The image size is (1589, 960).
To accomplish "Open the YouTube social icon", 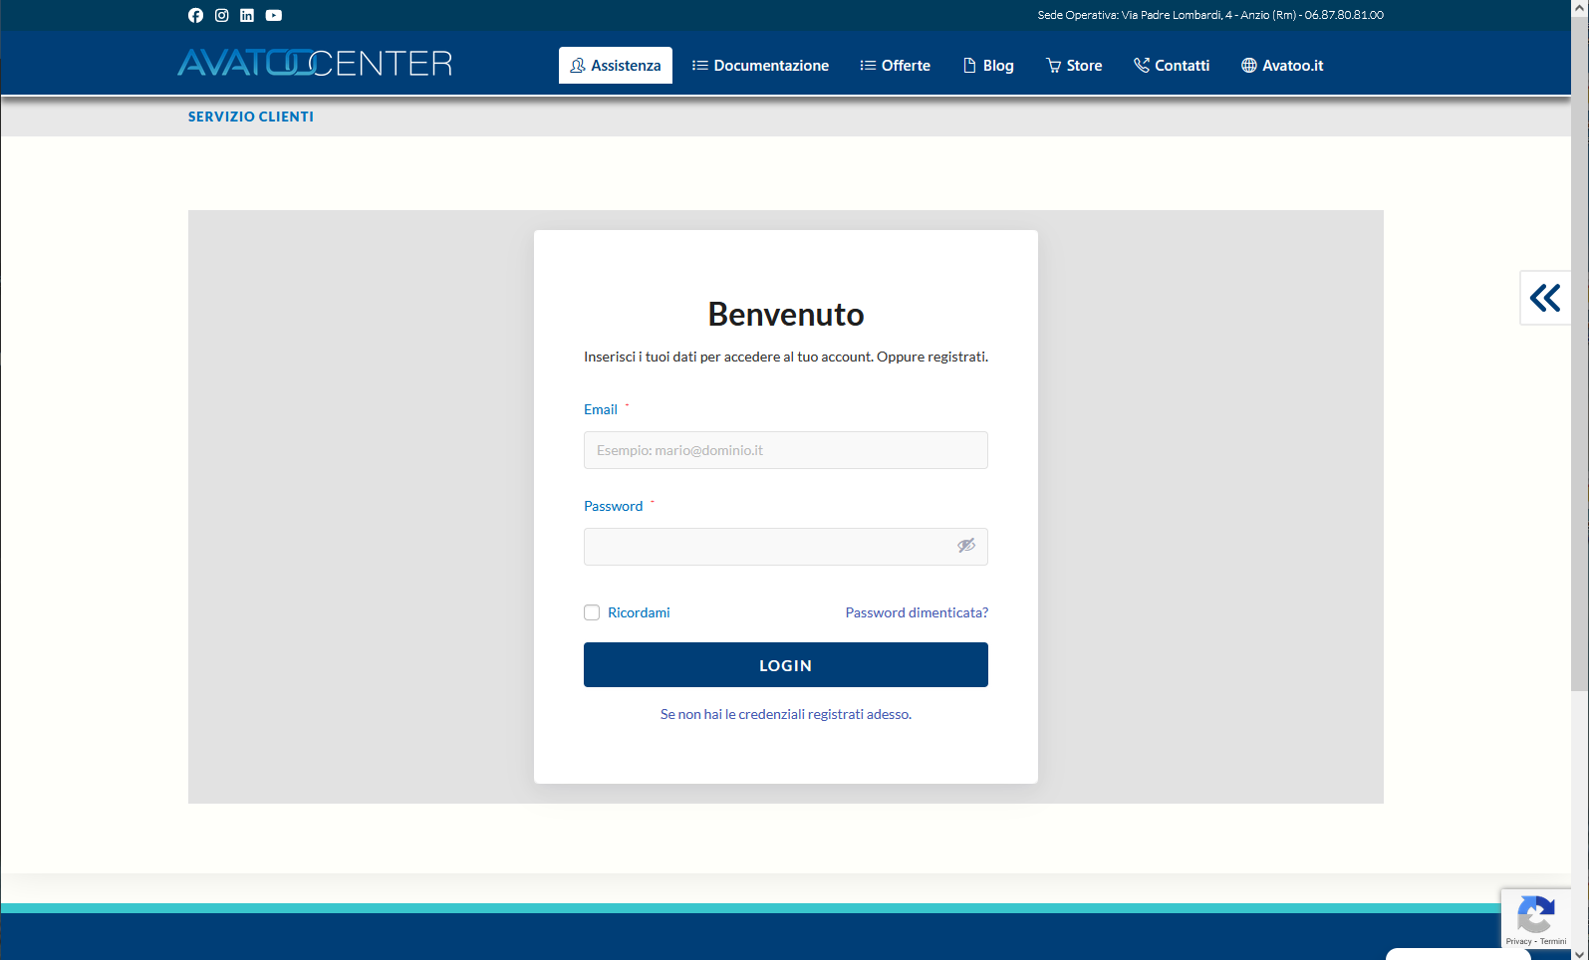I will (x=274, y=15).
